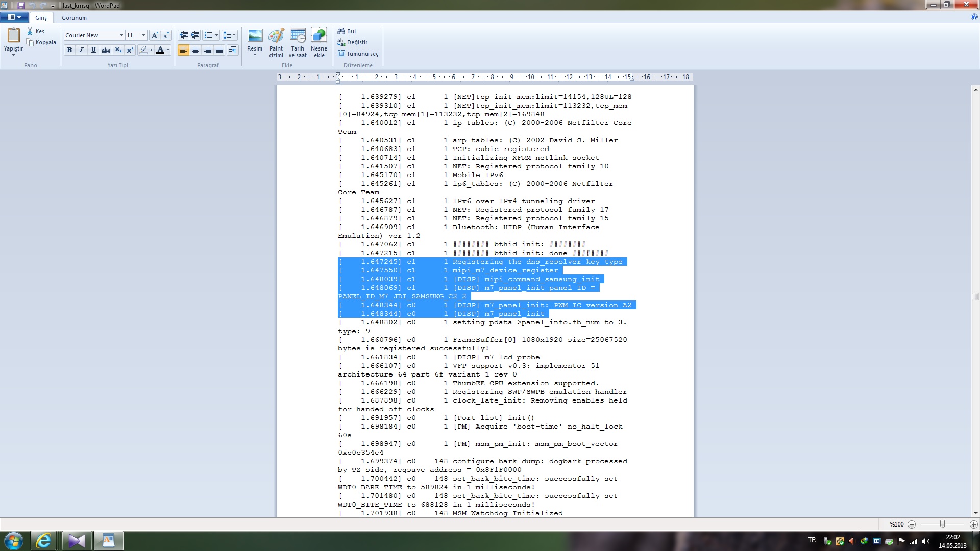Shrink font size with small A

click(166, 35)
